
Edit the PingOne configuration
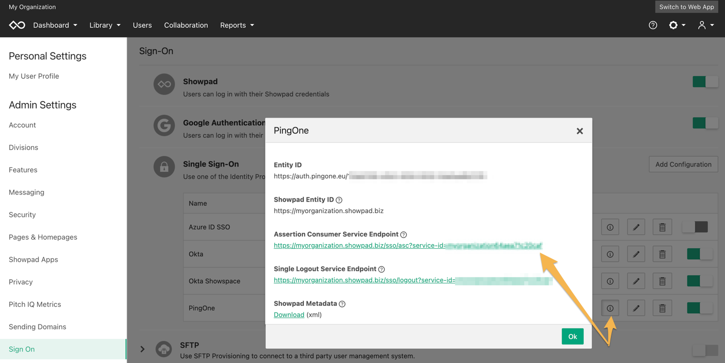tap(636, 308)
